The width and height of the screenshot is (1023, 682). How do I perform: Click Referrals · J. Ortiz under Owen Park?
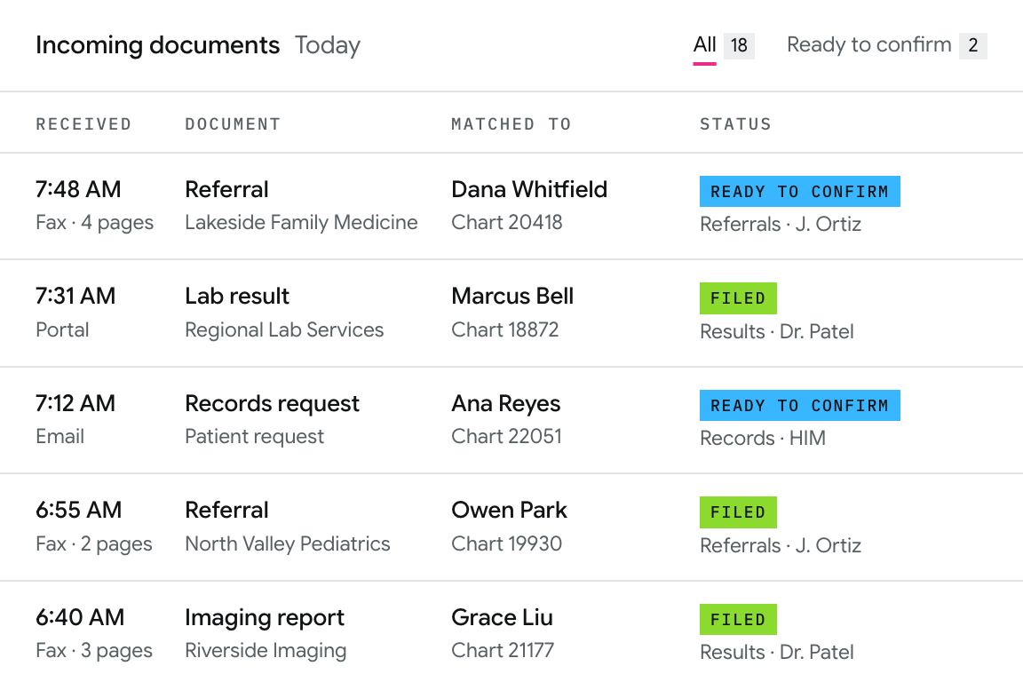pos(781,545)
